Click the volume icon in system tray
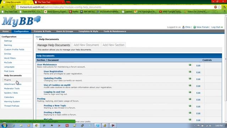The image size is (227, 128). pos(210,126)
